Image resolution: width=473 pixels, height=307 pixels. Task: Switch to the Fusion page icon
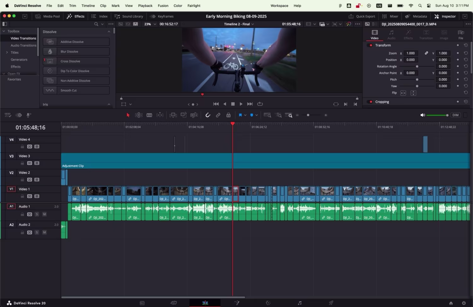click(237, 303)
